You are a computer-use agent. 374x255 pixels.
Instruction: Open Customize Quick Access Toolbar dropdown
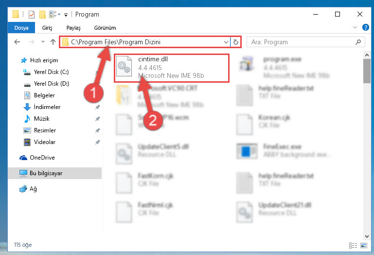tap(66, 15)
